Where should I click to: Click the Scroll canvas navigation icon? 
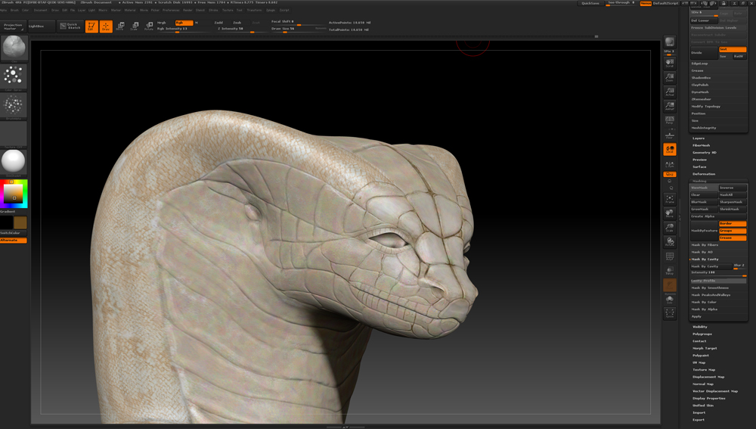coord(669,64)
